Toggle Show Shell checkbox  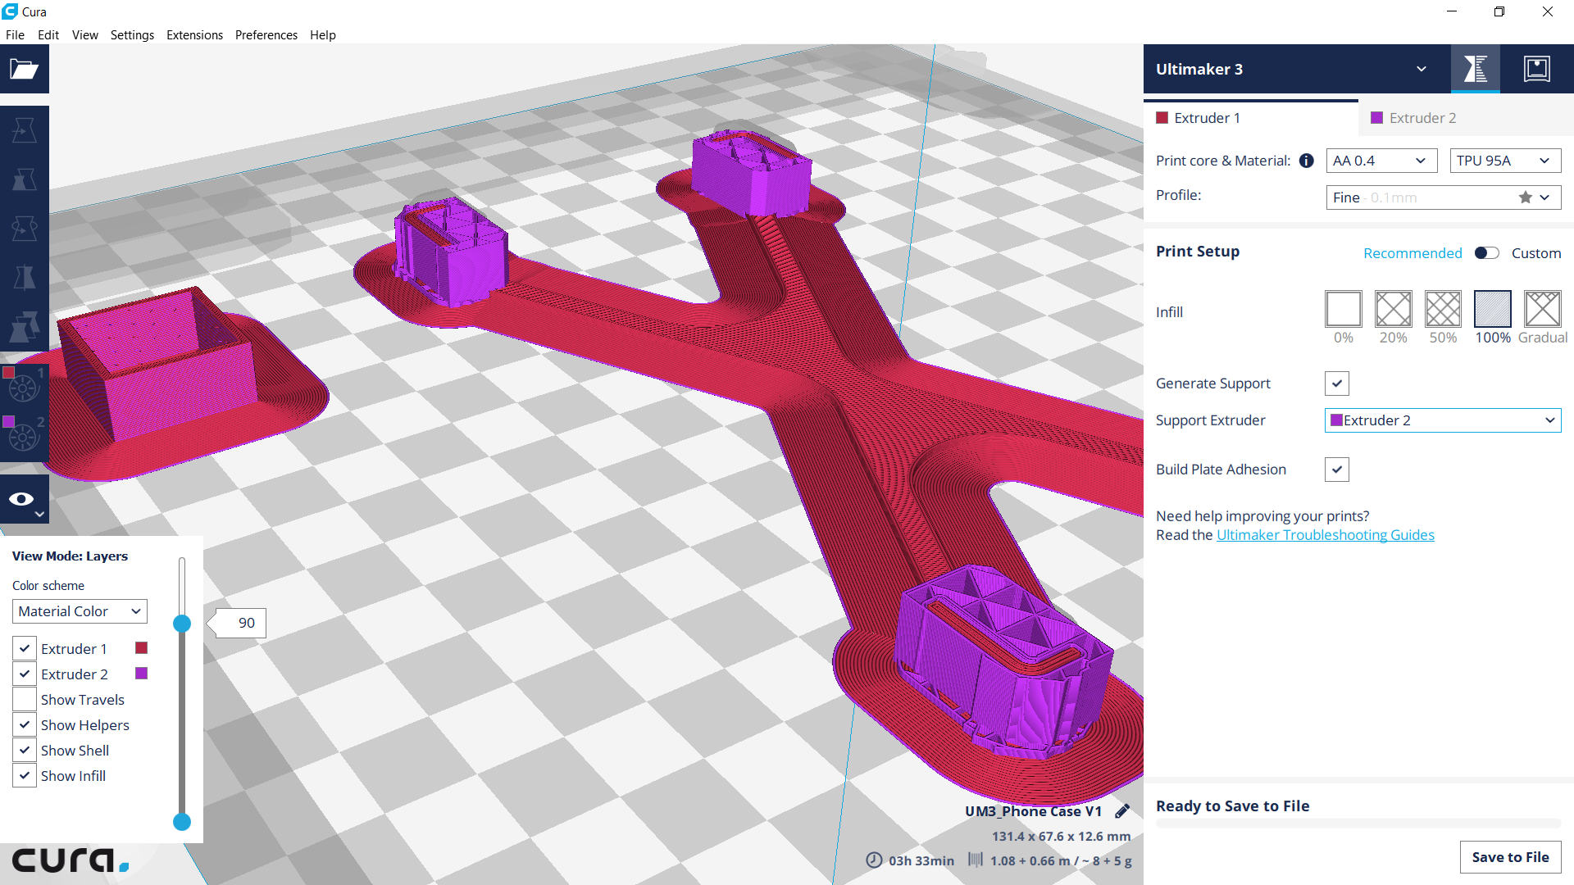(x=25, y=750)
